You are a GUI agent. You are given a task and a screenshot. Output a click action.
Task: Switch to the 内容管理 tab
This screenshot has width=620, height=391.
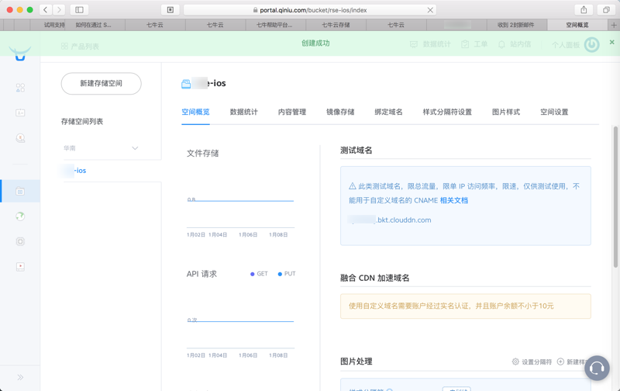pos(291,112)
